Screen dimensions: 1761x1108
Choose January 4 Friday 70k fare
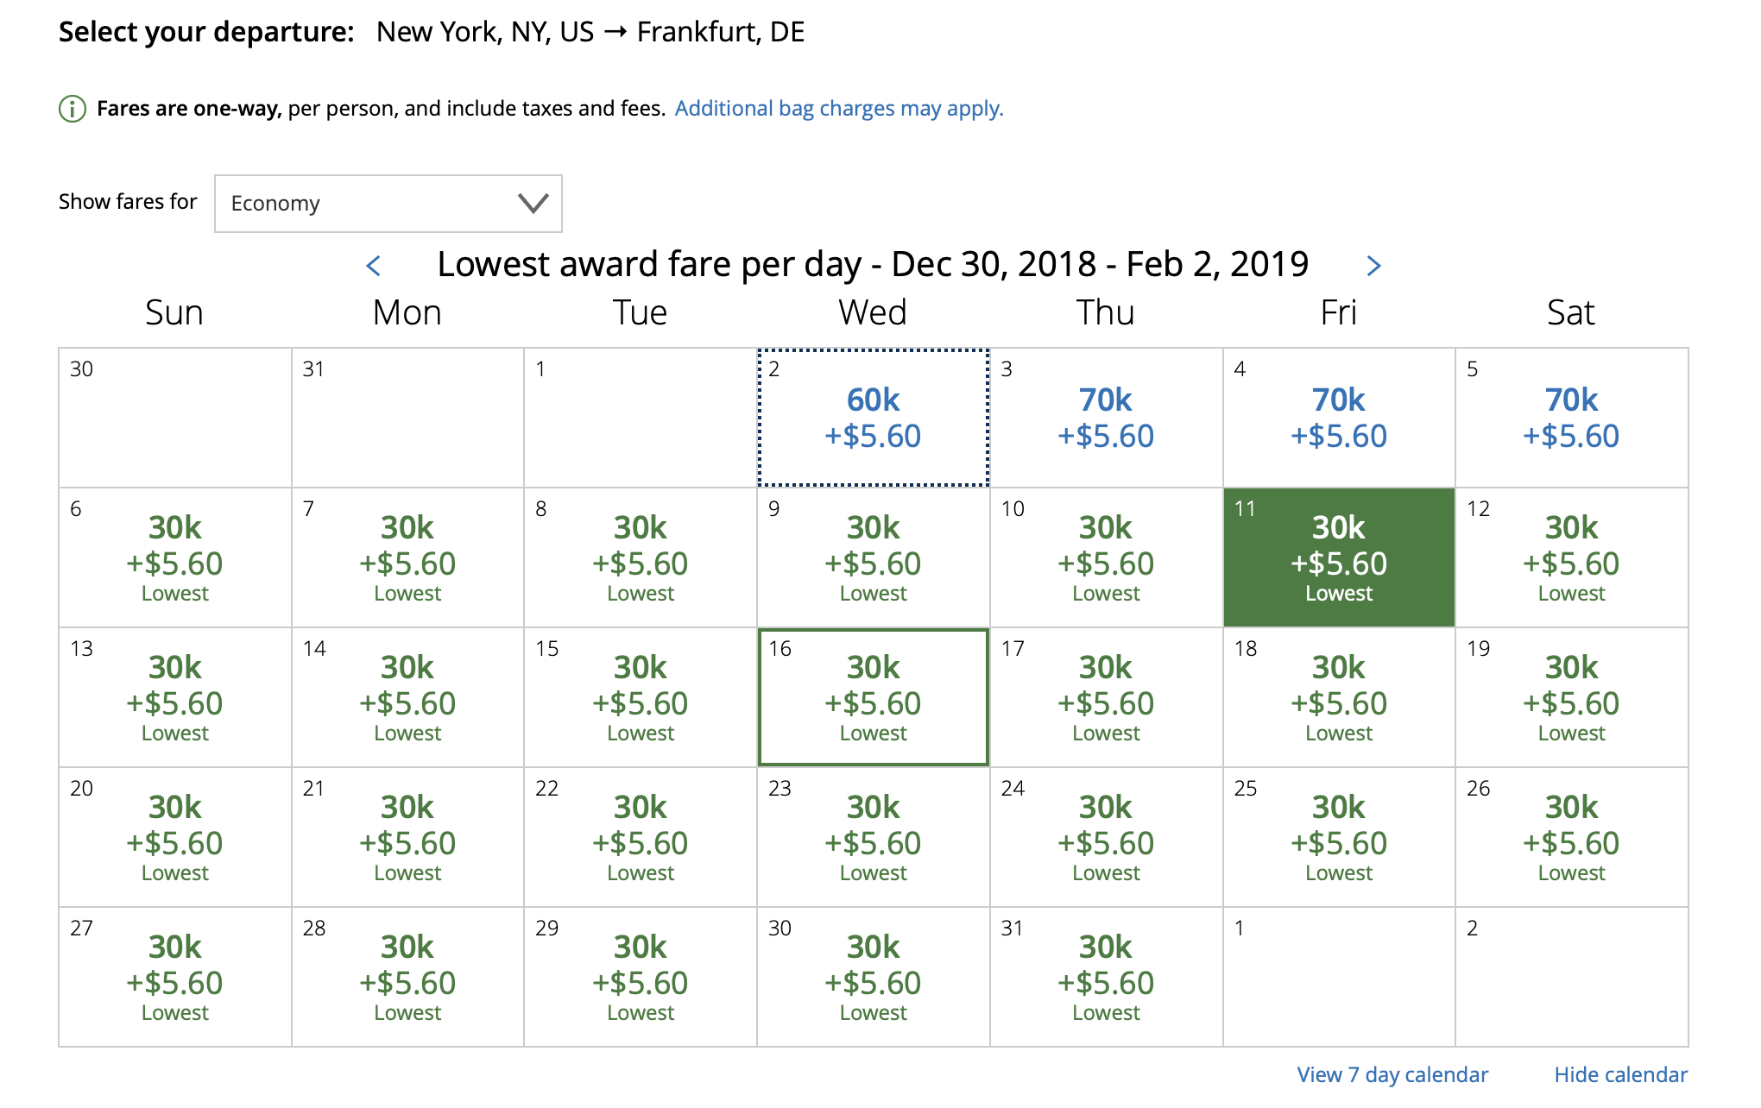pyautogui.click(x=1339, y=418)
